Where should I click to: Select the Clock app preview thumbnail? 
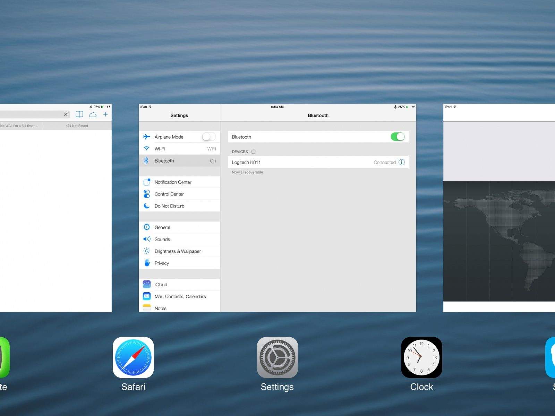pos(499,208)
